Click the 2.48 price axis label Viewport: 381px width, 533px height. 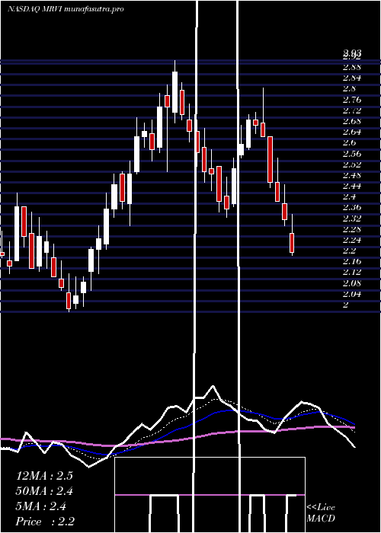coord(352,176)
